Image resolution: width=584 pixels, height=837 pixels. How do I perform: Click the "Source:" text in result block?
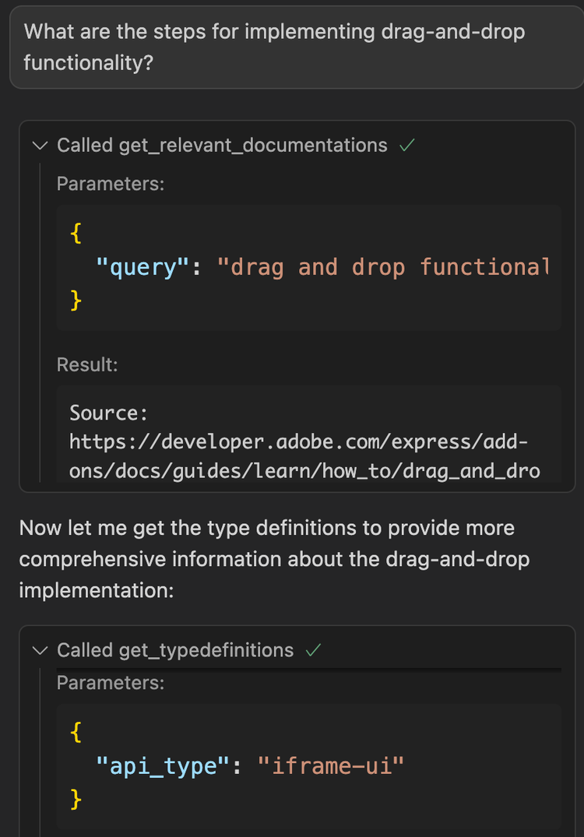click(x=108, y=413)
